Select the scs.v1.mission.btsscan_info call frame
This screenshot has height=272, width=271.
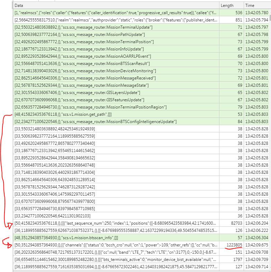click(141, 238)
